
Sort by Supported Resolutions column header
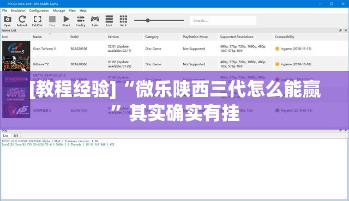[x=237, y=36]
